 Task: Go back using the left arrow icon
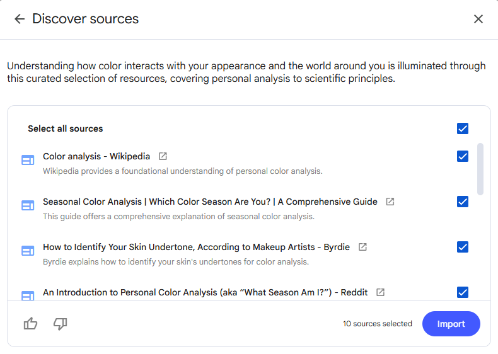(x=20, y=19)
